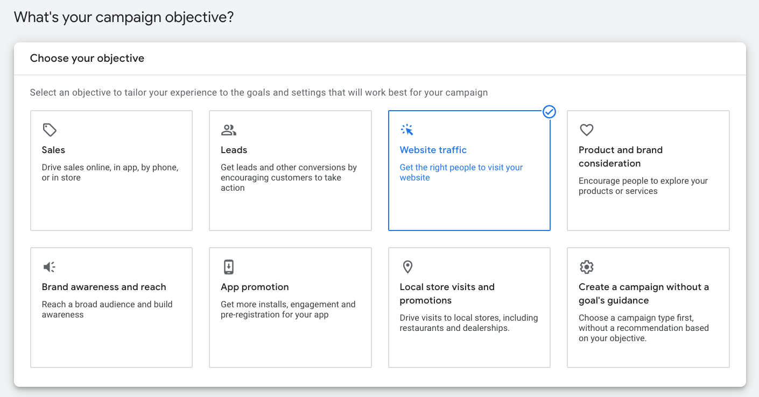This screenshot has width=759, height=397.
Task: Click 'Get more installs, engagement' description
Action: [x=288, y=309]
